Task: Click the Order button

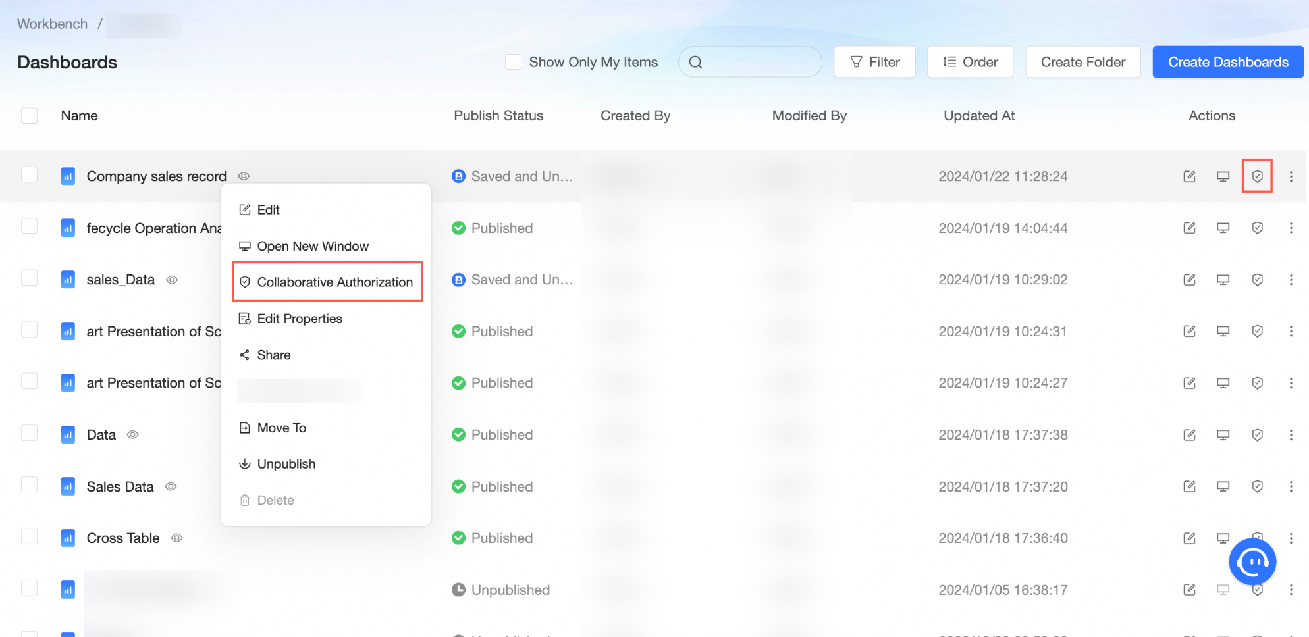Action: 970,62
